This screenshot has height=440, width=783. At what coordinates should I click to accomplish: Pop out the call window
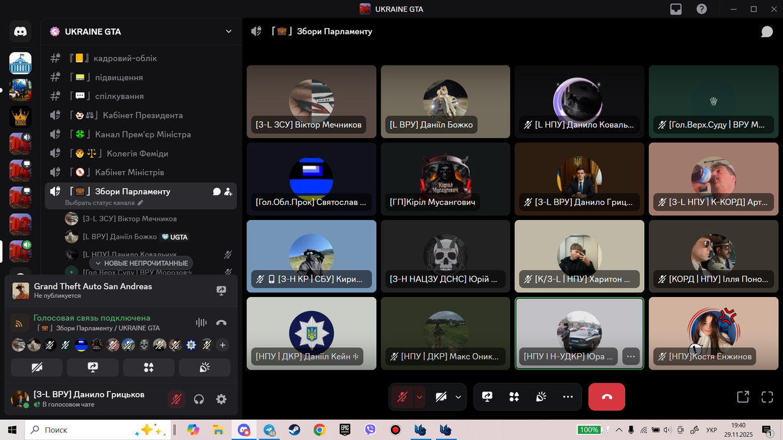click(743, 397)
